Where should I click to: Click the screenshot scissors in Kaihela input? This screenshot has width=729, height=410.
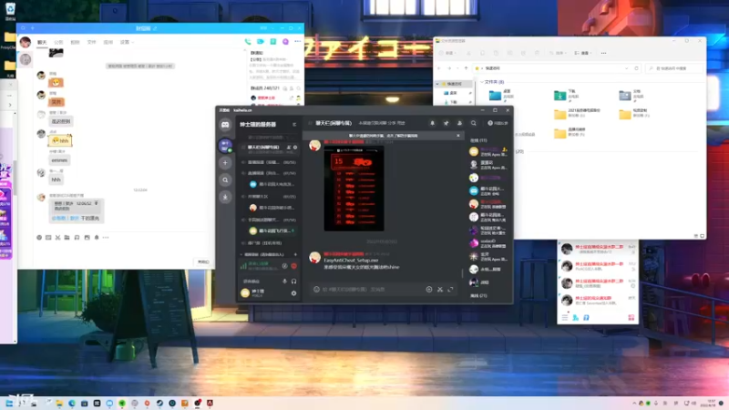(440, 289)
